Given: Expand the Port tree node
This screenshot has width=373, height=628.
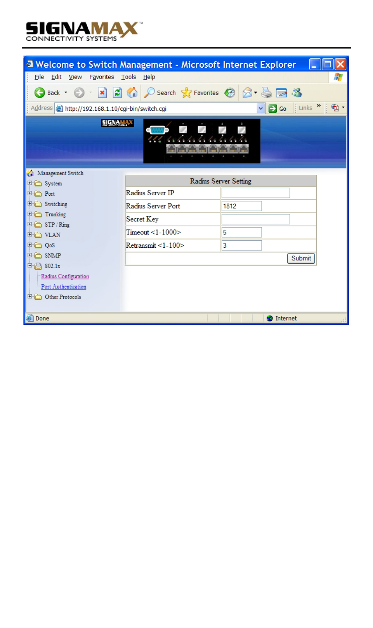Looking at the screenshot, I should (x=30, y=193).
